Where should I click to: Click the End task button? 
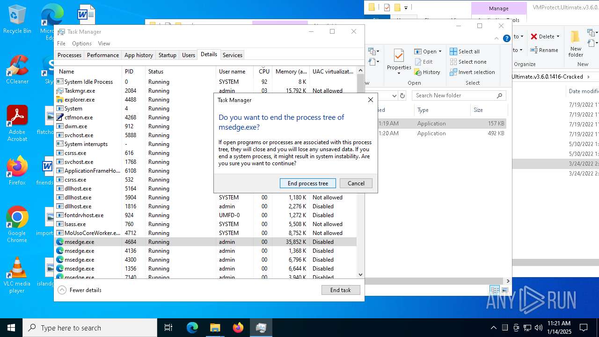point(341,290)
